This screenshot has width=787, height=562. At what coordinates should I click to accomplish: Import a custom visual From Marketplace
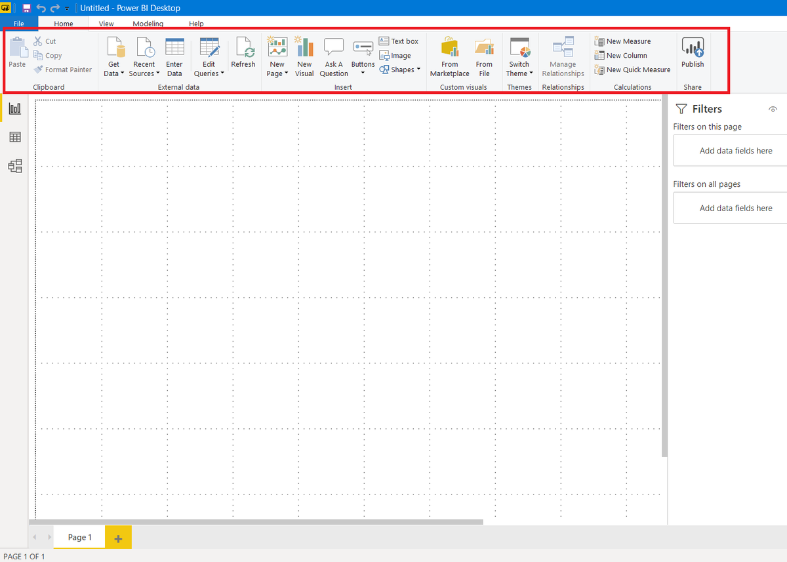pos(450,57)
